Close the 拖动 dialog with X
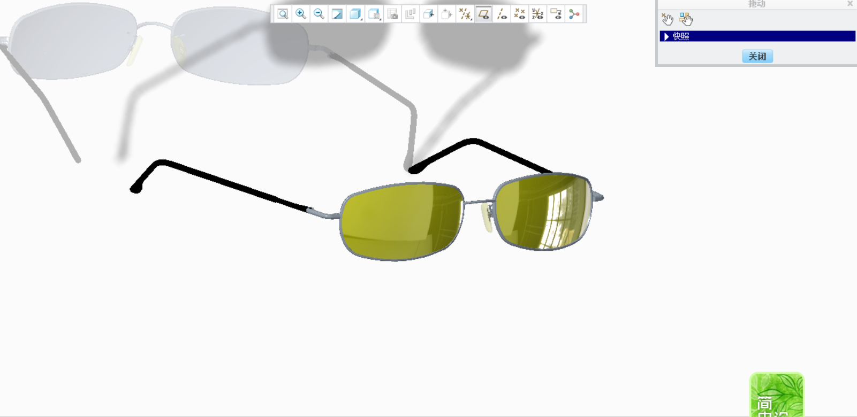 [x=850, y=4]
